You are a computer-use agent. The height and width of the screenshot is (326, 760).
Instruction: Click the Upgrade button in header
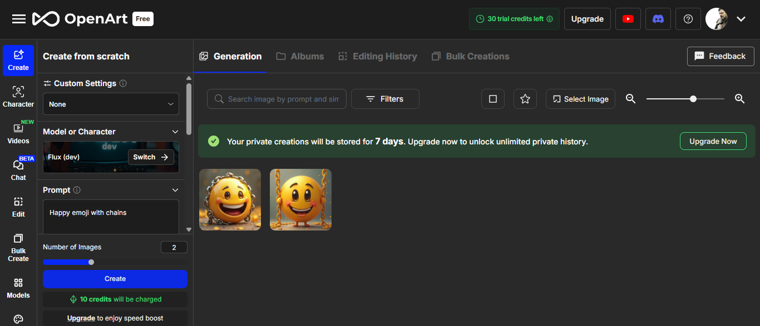click(x=588, y=19)
